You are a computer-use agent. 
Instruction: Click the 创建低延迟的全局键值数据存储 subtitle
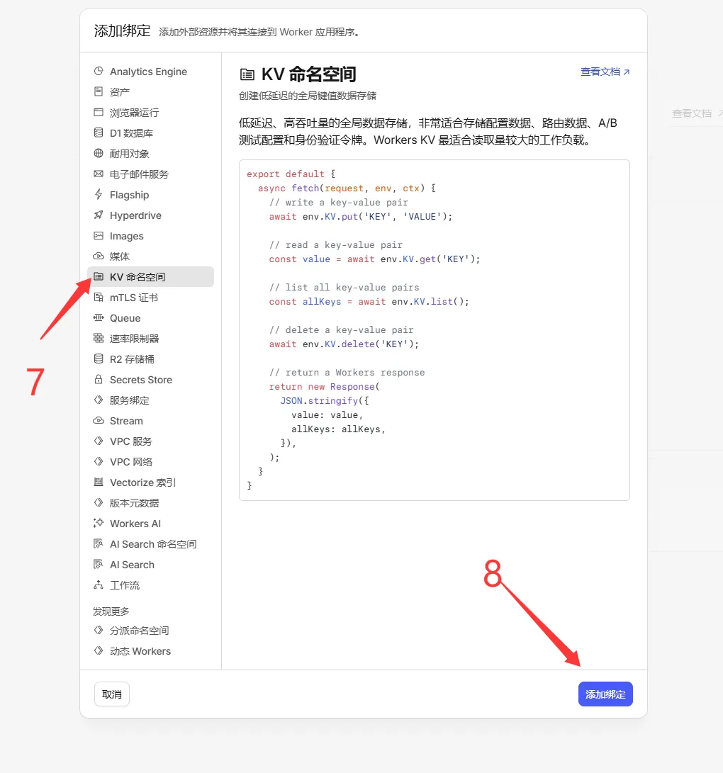(x=307, y=96)
